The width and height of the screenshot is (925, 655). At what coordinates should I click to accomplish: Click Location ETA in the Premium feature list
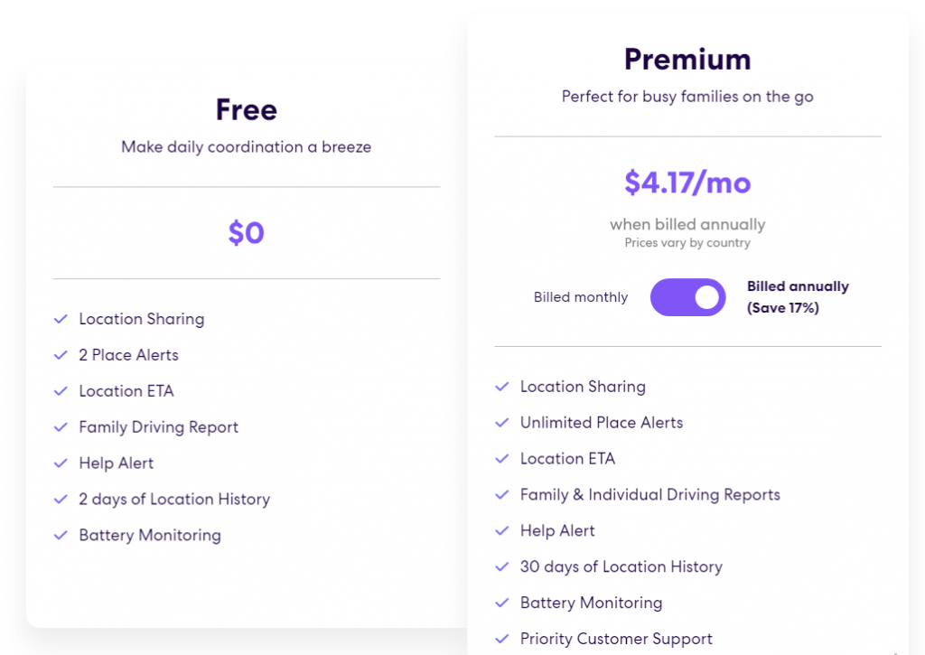[x=567, y=459]
